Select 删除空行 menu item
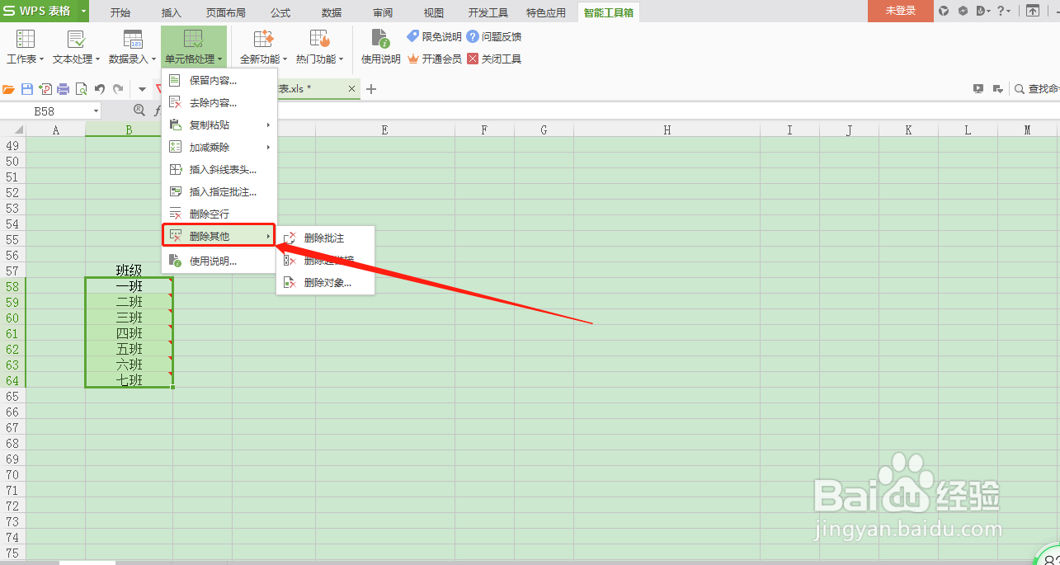The height and width of the screenshot is (565, 1060). pos(219,214)
